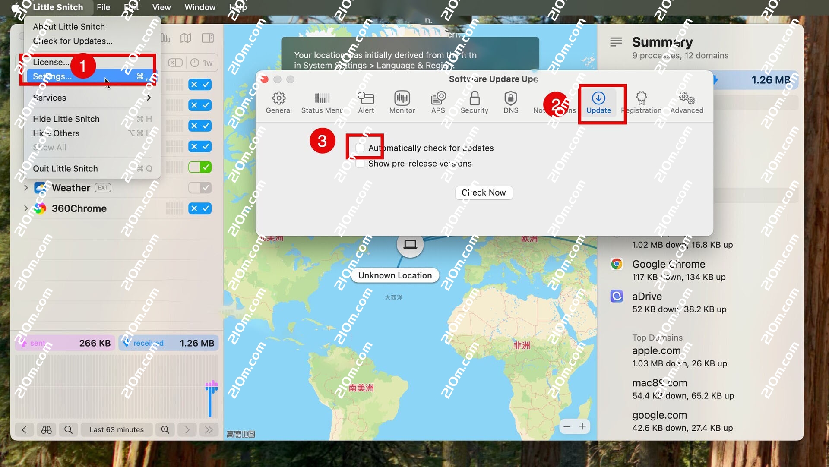Zoom in map with plus button

pos(582,426)
